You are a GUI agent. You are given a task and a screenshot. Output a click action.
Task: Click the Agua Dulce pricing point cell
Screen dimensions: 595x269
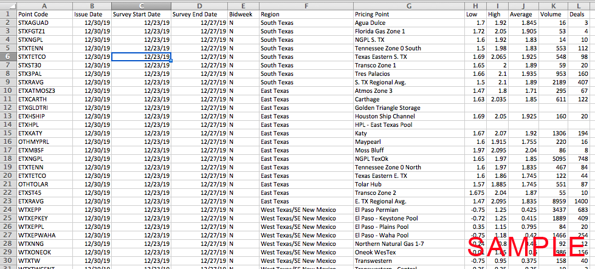pos(409,22)
